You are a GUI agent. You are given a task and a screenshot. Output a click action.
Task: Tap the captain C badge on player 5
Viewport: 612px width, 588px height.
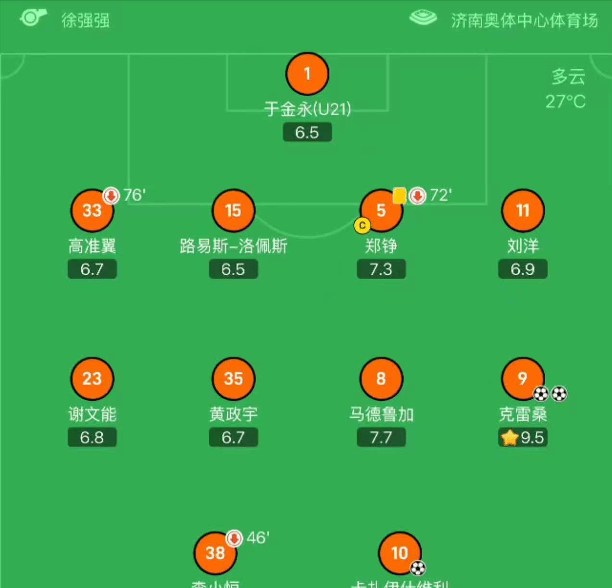362,225
